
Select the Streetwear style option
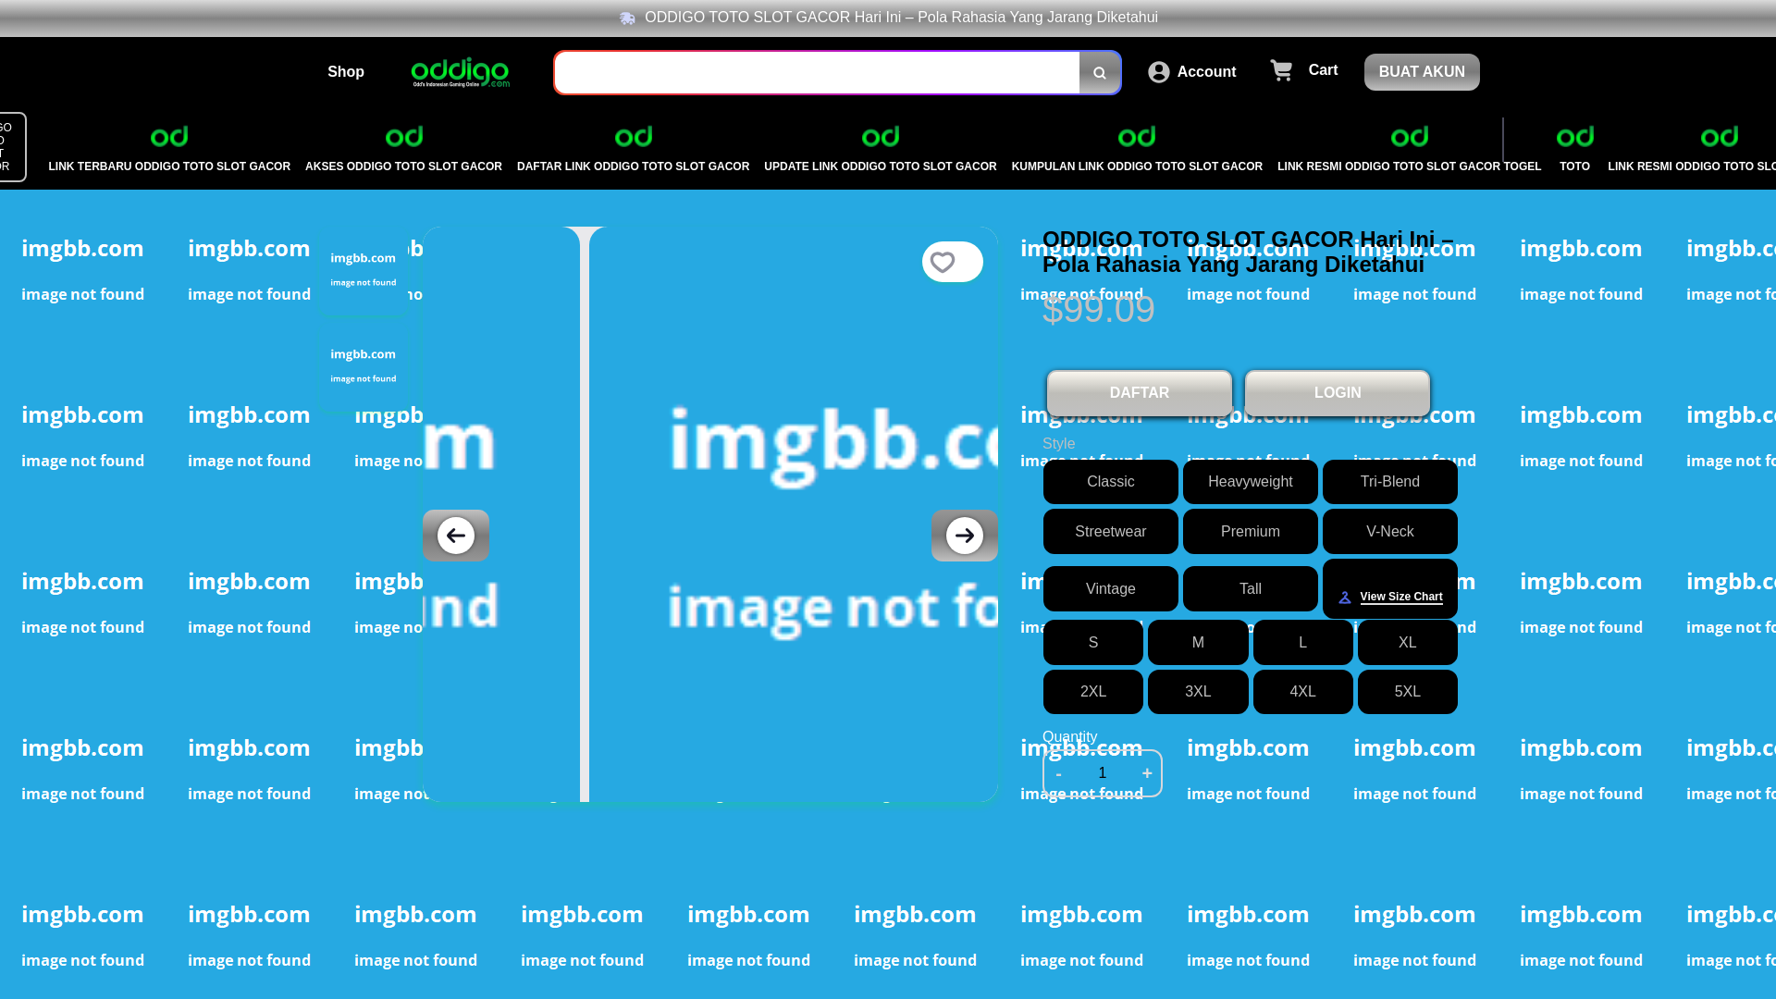[1110, 532]
